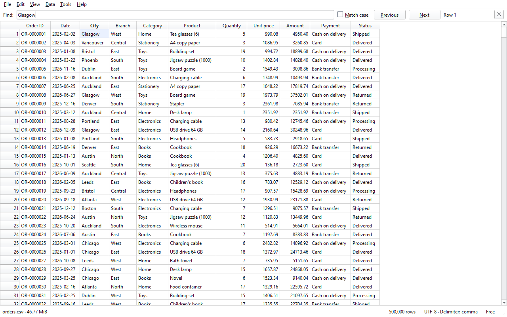Select the unit price cell 2482.82

tap(263, 243)
